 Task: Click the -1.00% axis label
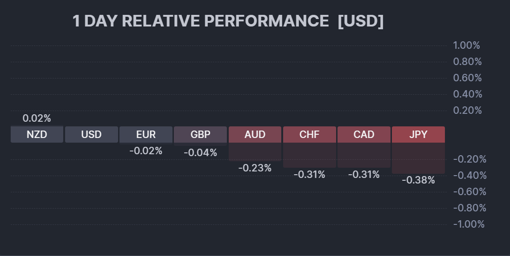[x=469, y=224]
